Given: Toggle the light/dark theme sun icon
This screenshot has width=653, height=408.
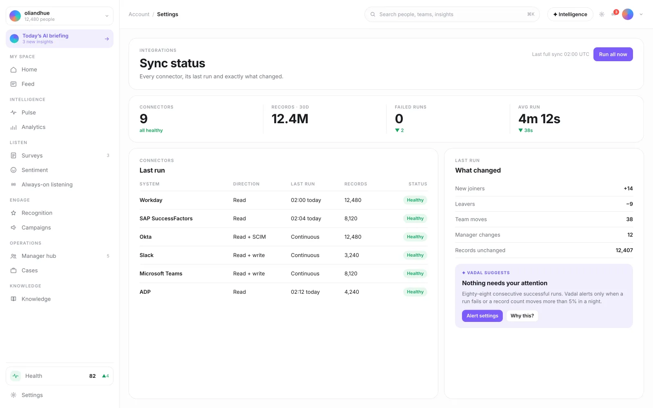Looking at the screenshot, I should 602,14.
